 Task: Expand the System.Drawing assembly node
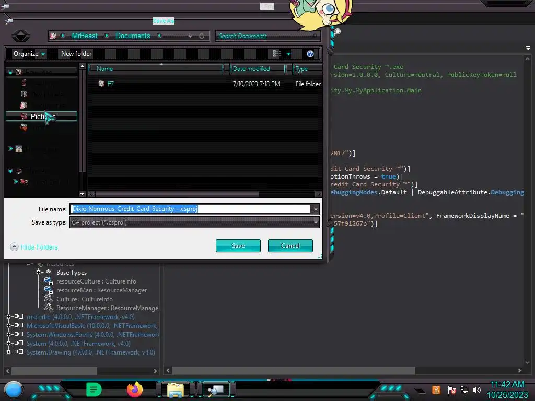point(8,352)
